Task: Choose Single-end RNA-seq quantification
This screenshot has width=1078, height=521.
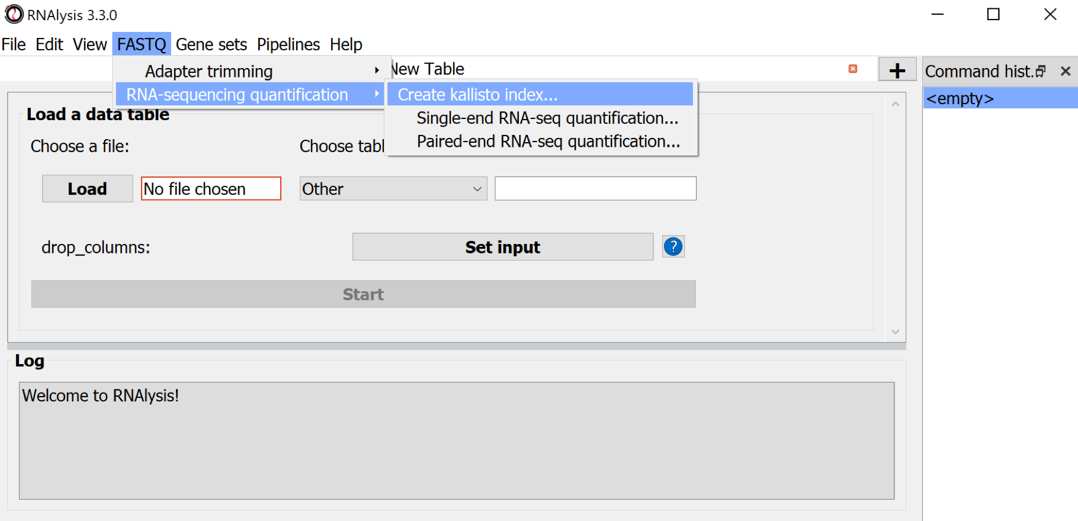Action: [547, 118]
